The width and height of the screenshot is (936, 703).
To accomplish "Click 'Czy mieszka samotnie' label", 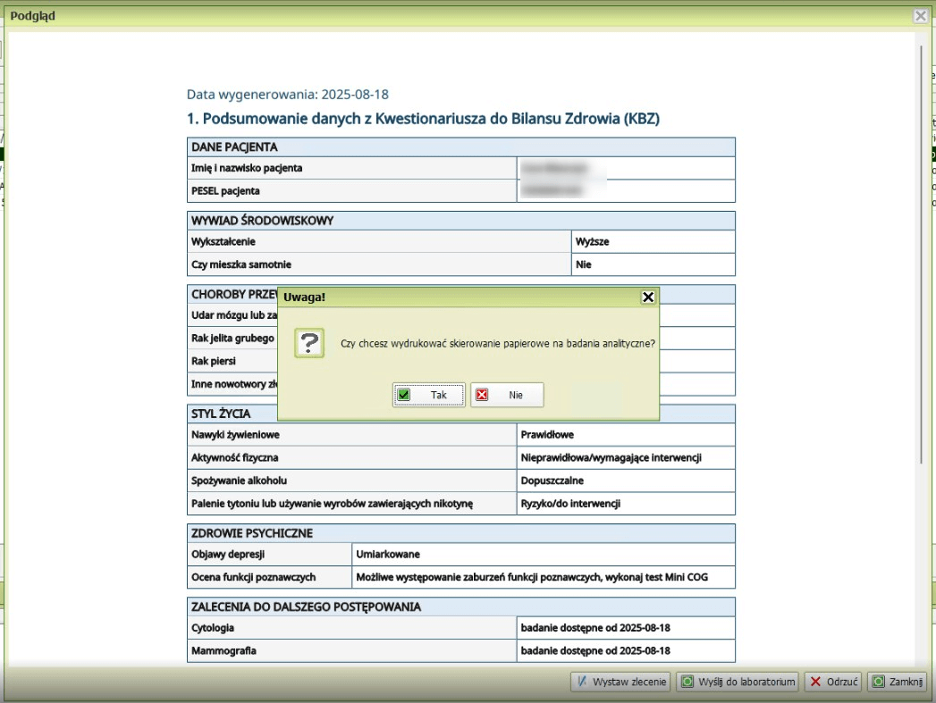I will pyautogui.click(x=241, y=264).
